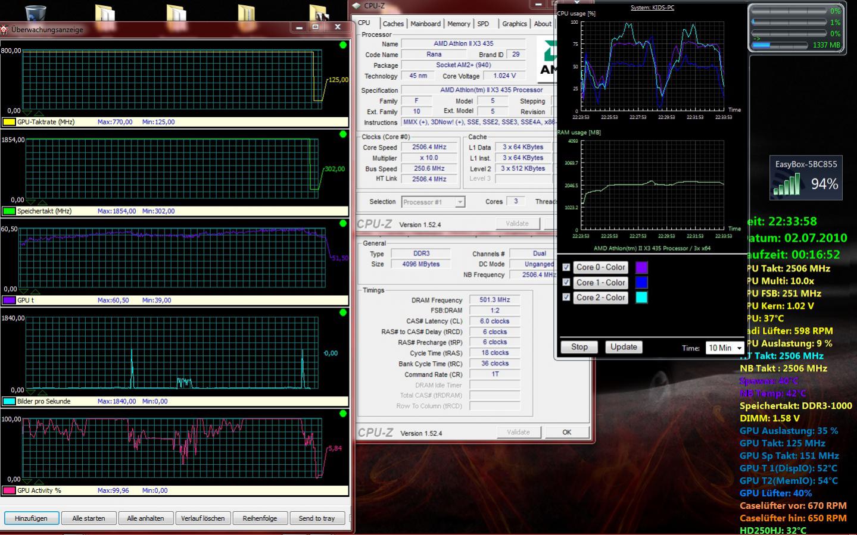
Task: Click the Core 1 - Color button
Action: click(x=600, y=283)
